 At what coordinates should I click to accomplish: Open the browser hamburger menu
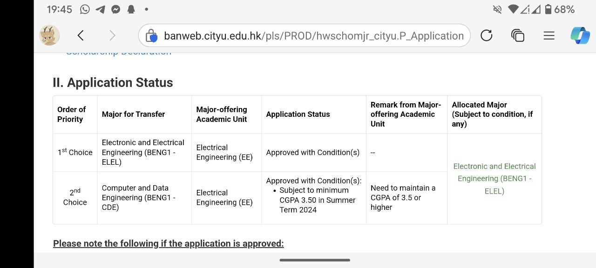point(549,35)
